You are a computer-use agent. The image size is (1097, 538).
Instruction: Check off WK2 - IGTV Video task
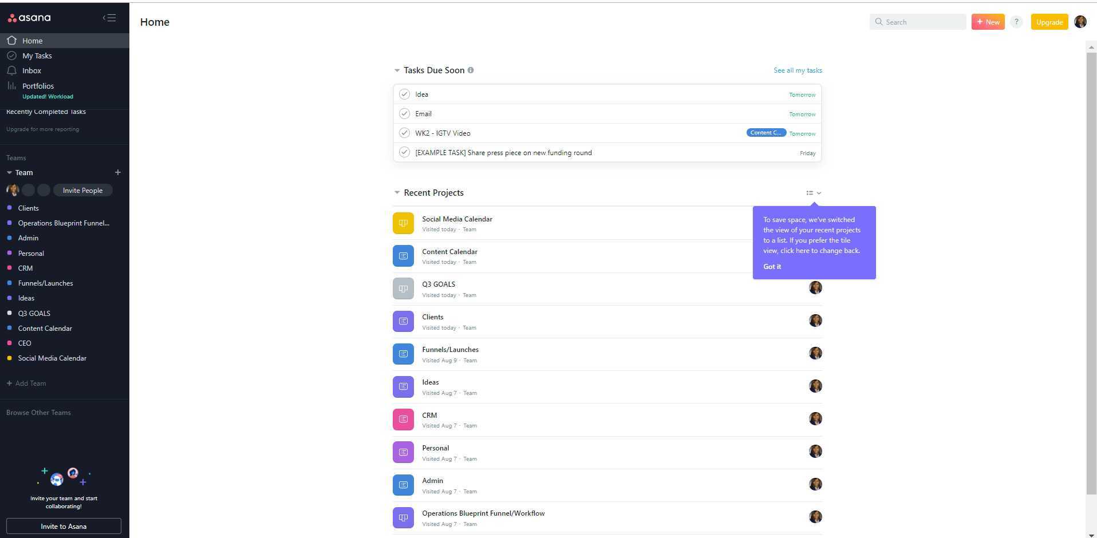click(404, 133)
